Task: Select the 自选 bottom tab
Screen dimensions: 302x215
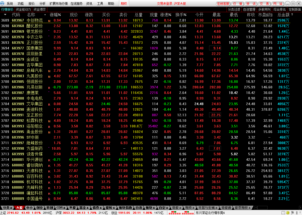Action: pyautogui.click(x=139, y=208)
